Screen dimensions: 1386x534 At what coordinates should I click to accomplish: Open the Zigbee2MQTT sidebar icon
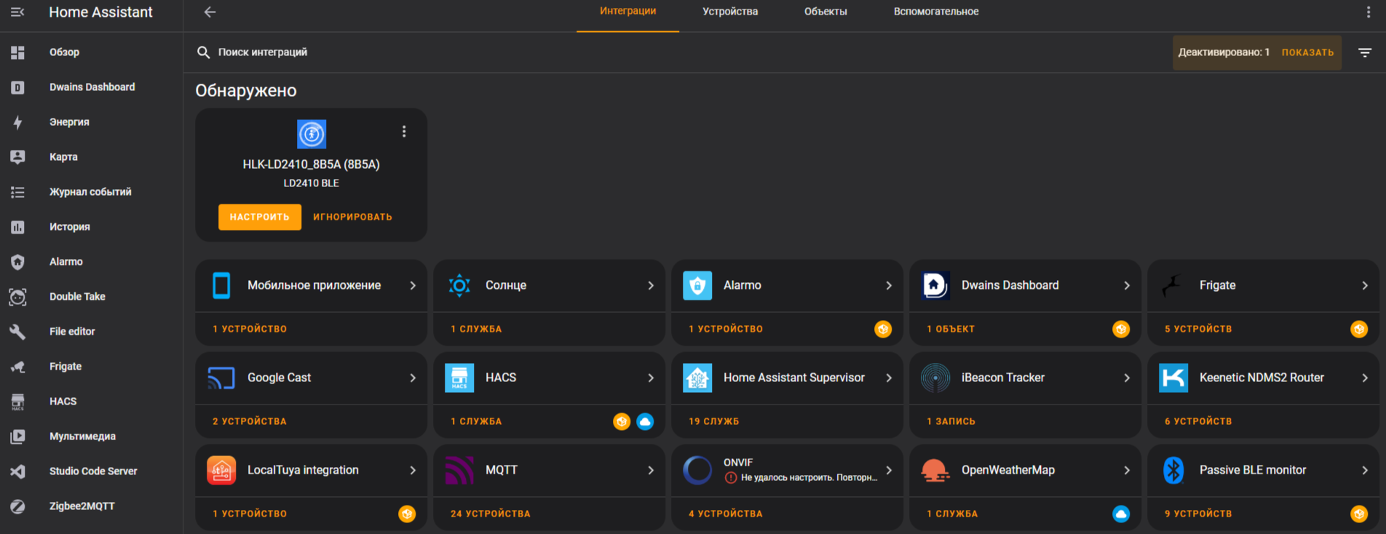point(17,506)
